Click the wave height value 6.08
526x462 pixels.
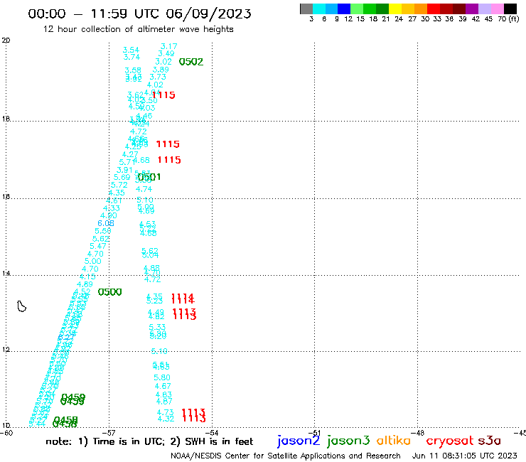point(106,223)
